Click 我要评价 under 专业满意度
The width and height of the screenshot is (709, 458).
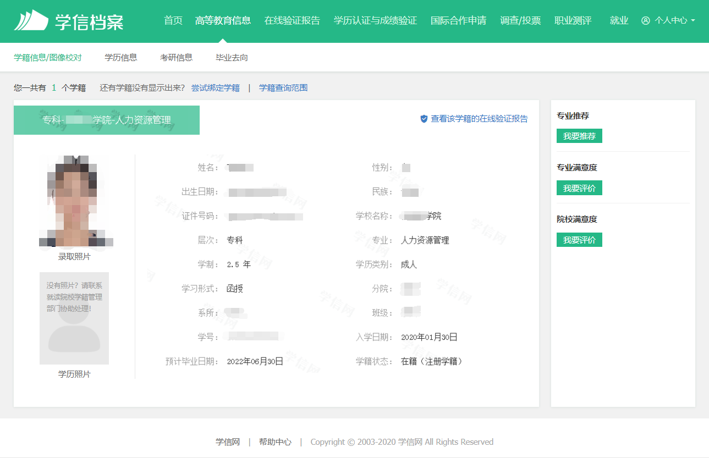click(579, 187)
